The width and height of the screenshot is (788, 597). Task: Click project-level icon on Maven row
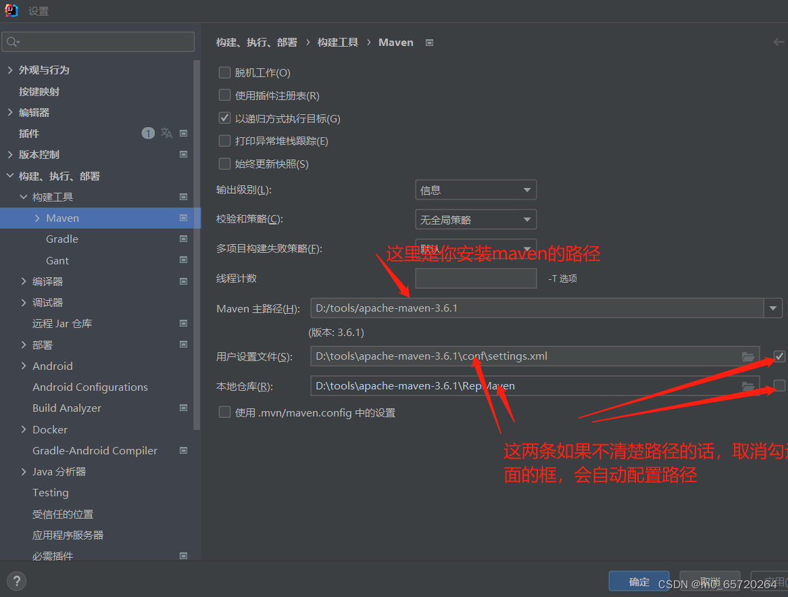pyautogui.click(x=183, y=218)
